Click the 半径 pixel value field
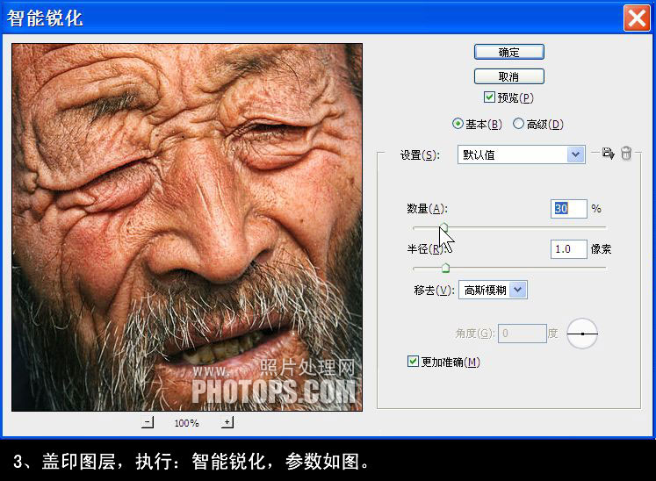The height and width of the screenshot is (481, 656). [x=569, y=249]
